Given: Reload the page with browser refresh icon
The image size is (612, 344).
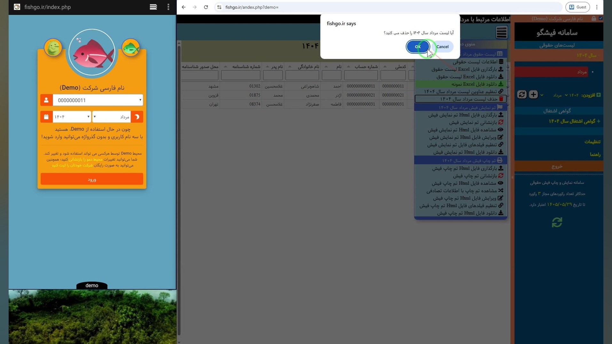Looking at the screenshot, I should [206, 7].
